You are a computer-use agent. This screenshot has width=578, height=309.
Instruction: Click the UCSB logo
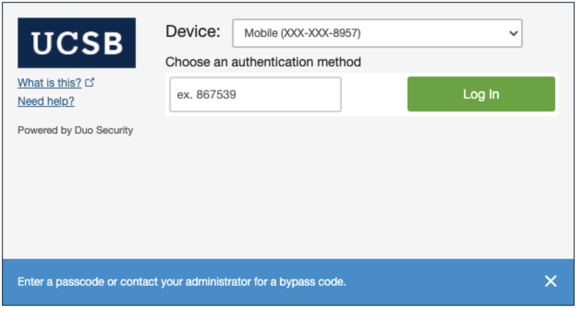pos(77,43)
